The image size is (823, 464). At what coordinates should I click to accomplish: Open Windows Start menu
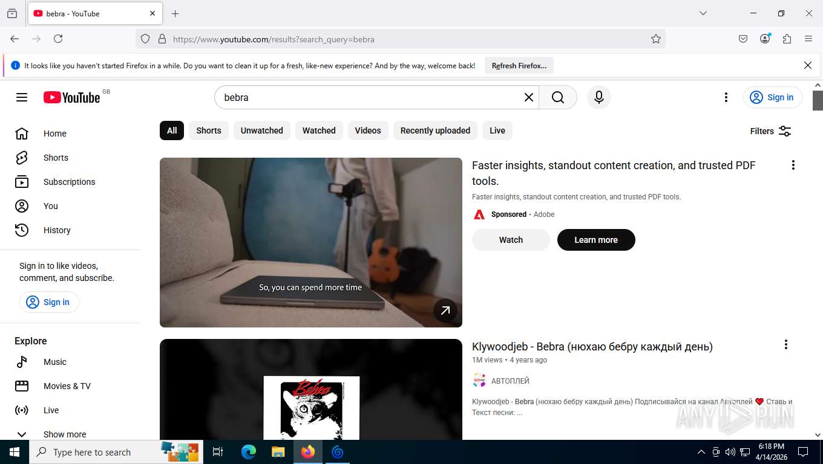(15, 452)
